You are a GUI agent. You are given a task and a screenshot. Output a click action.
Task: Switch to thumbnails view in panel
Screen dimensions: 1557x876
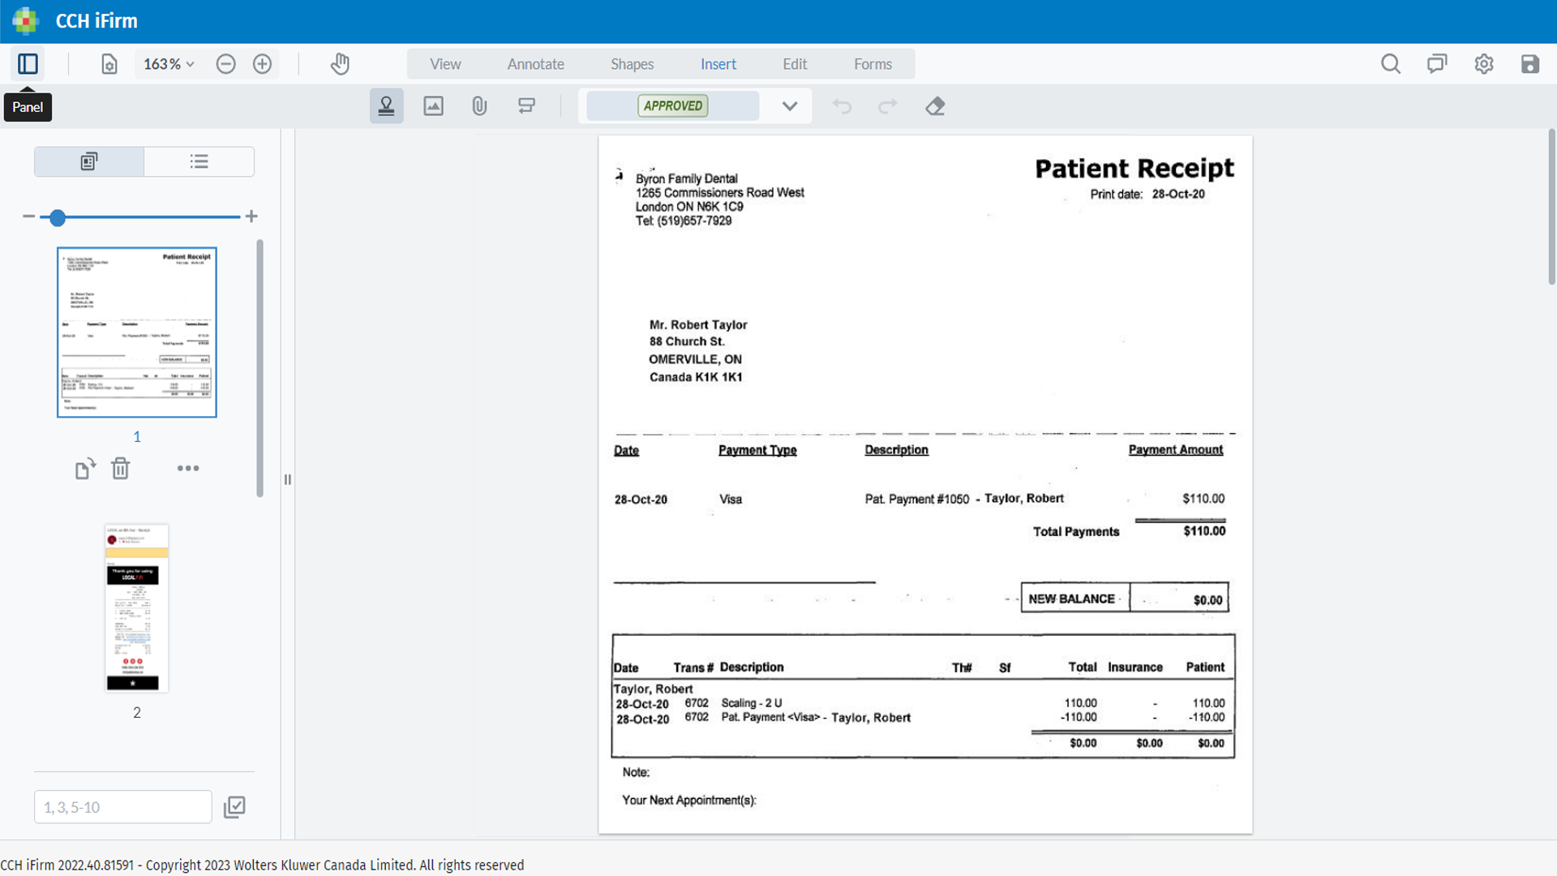89,161
